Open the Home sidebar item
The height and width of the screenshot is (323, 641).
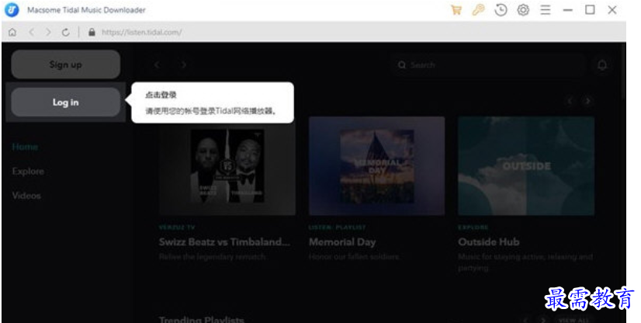[25, 147]
